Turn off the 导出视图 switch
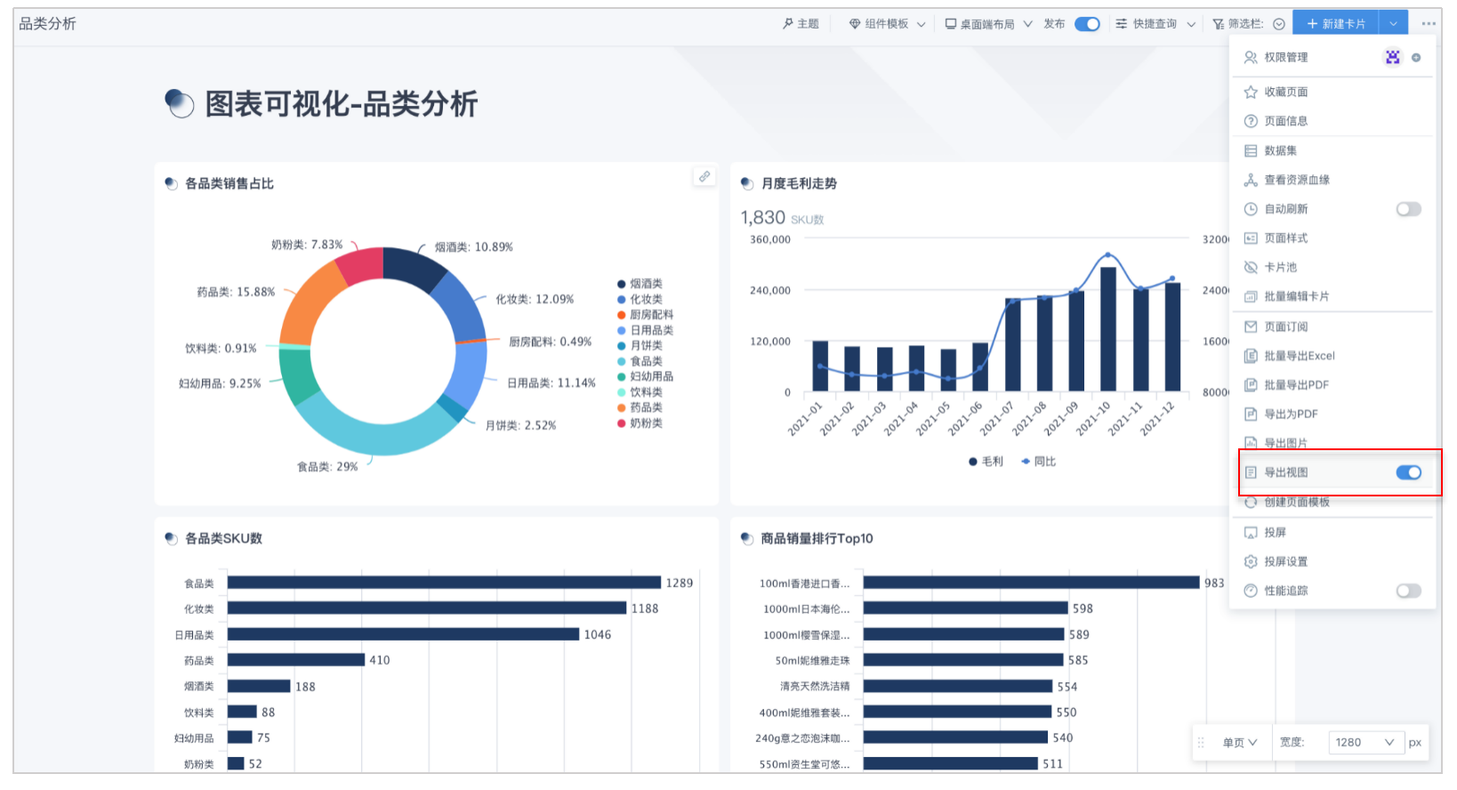Image resolution: width=1457 pixels, height=790 pixels. pyautogui.click(x=1408, y=472)
